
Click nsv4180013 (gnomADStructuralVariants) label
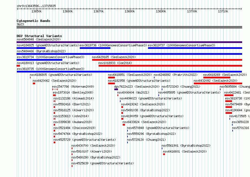click(x=48, y=63)
